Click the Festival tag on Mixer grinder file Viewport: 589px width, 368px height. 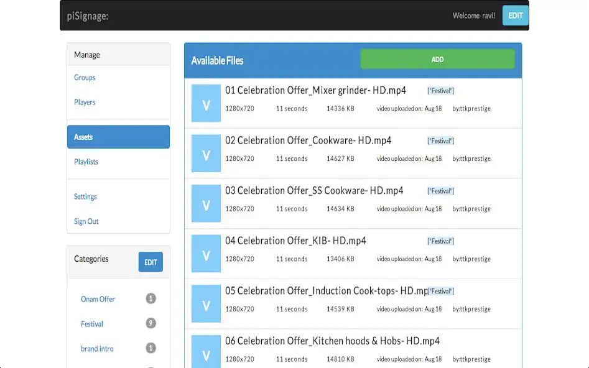pos(440,91)
